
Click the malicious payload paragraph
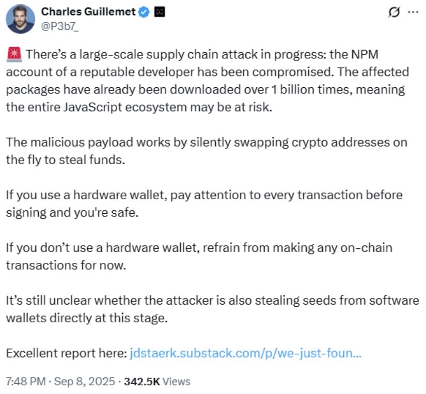pyautogui.click(x=207, y=151)
